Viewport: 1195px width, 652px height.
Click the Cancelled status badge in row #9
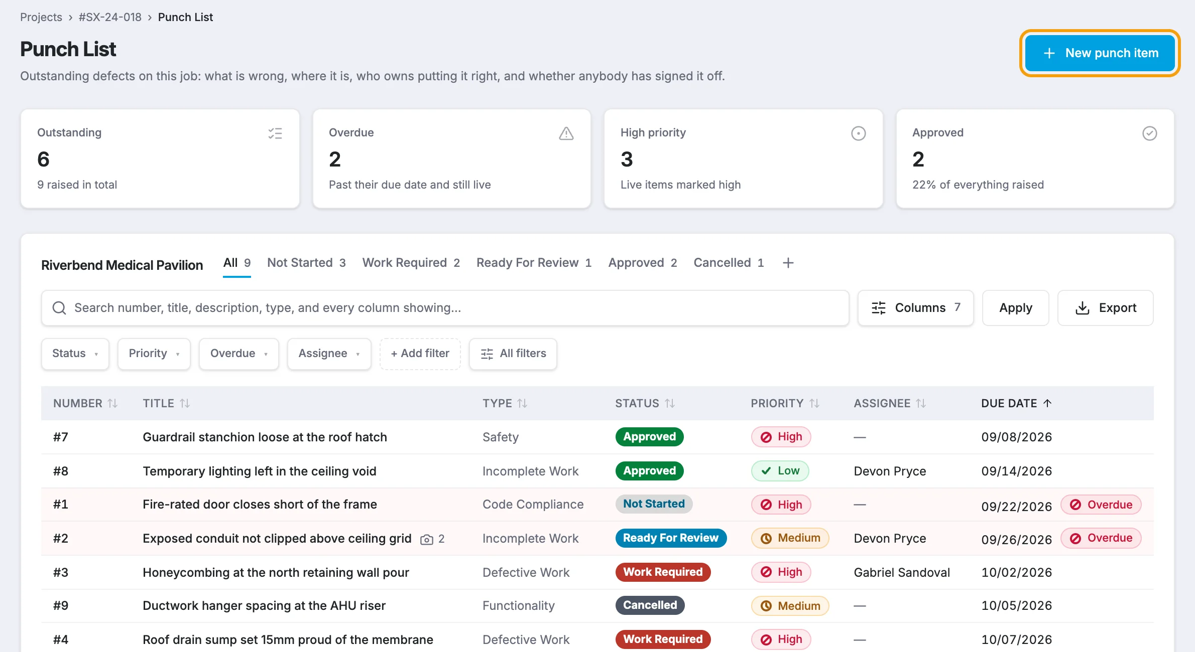click(x=650, y=605)
